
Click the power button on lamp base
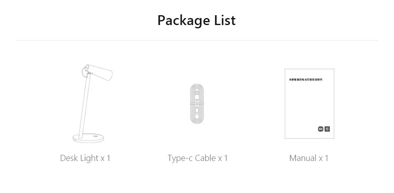(x=96, y=136)
